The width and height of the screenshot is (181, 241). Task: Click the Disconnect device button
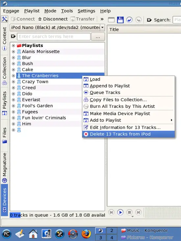(53, 19)
